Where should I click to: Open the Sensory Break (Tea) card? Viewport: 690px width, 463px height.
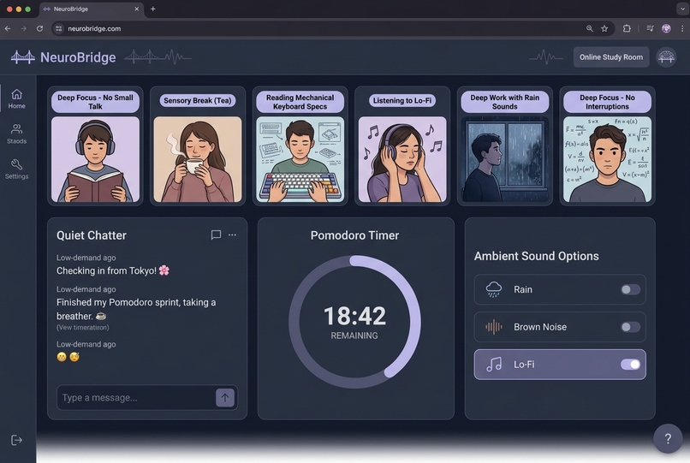(198, 146)
